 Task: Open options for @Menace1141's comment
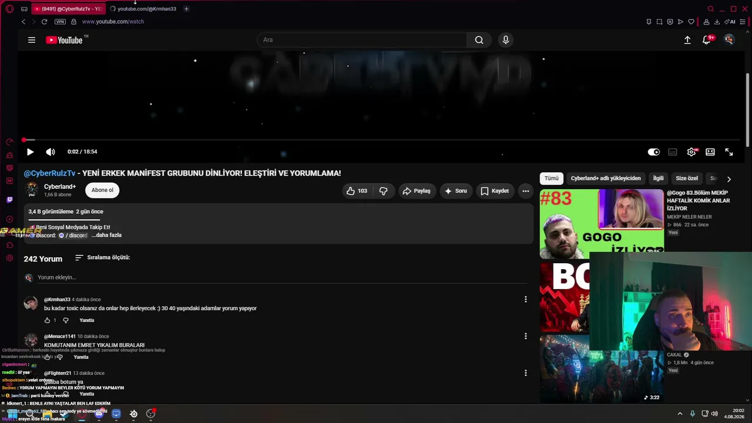(x=526, y=336)
